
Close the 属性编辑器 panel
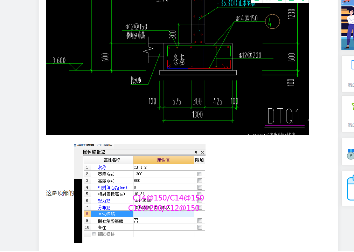(202, 152)
